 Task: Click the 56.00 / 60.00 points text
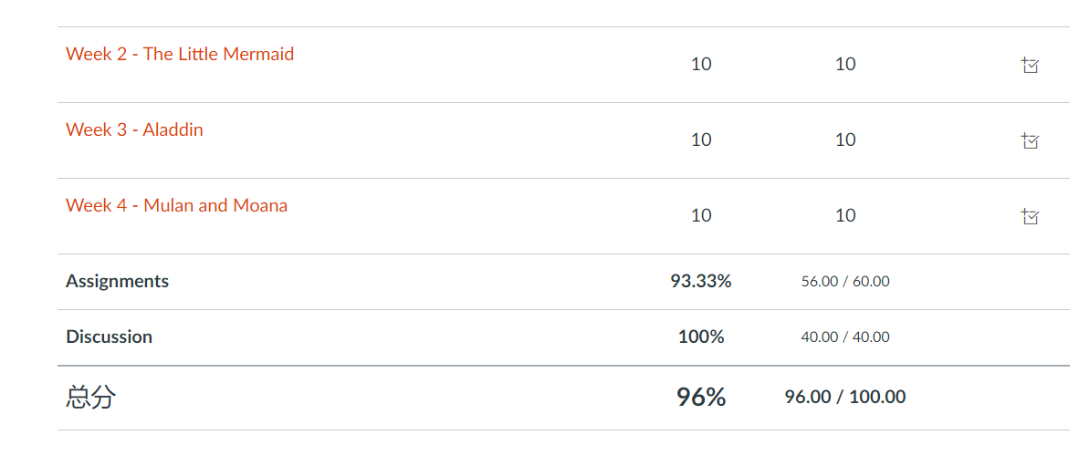(x=845, y=282)
